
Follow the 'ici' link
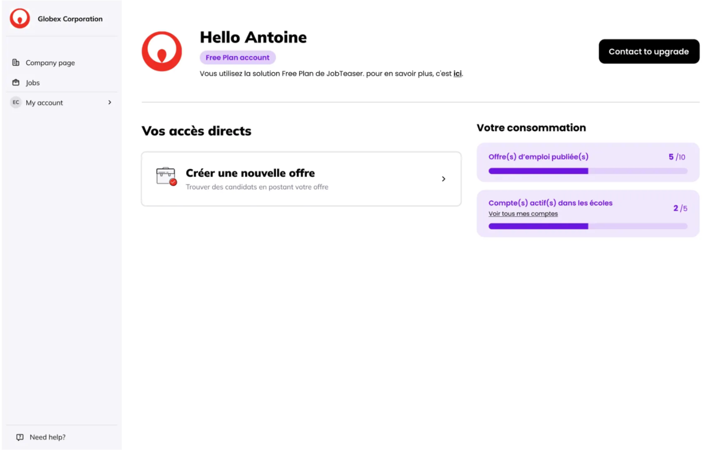click(457, 74)
